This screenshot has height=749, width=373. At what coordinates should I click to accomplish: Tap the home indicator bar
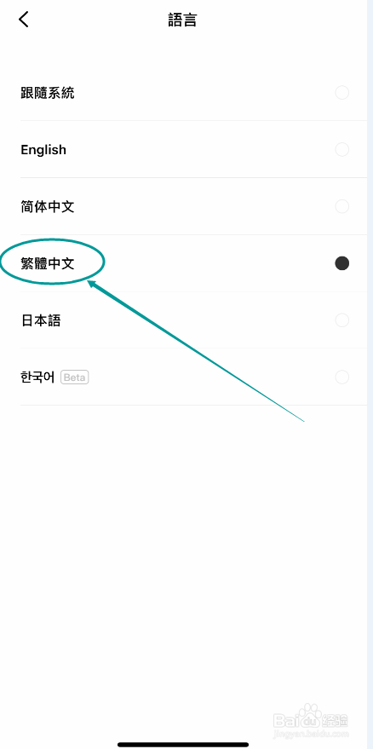(x=183, y=744)
